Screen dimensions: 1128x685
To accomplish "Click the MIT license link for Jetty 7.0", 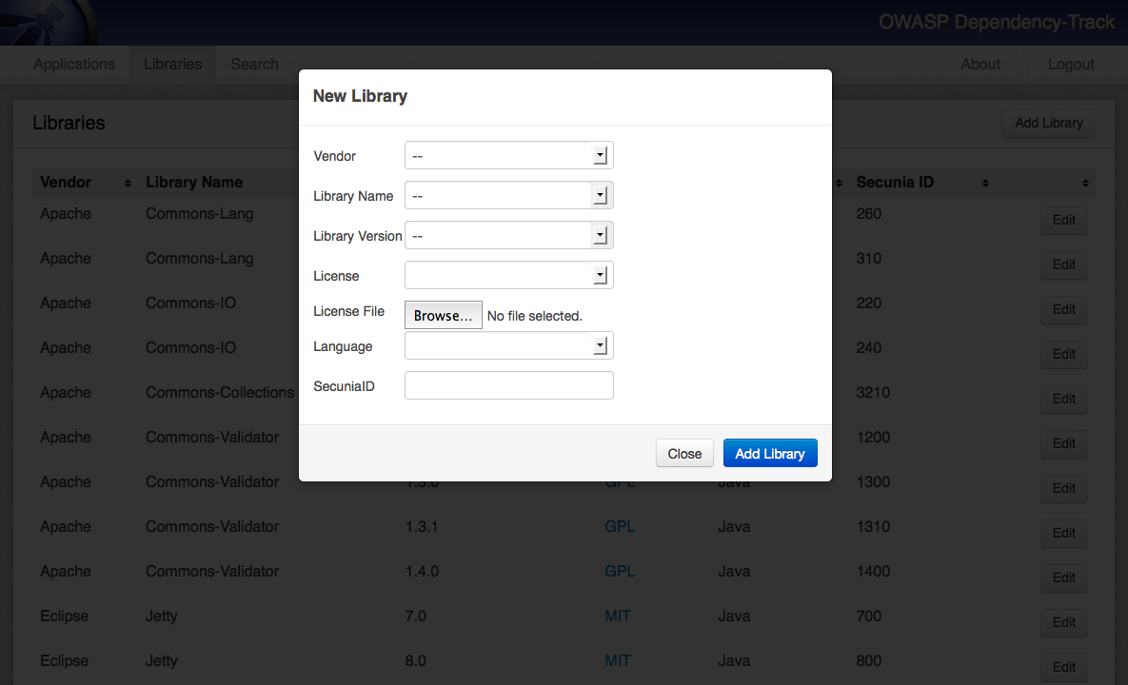I will tap(618, 616).
